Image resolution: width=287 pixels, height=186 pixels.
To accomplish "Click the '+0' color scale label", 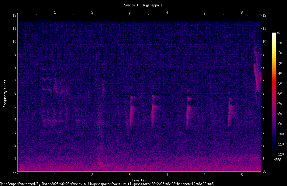I will [278, 33].
